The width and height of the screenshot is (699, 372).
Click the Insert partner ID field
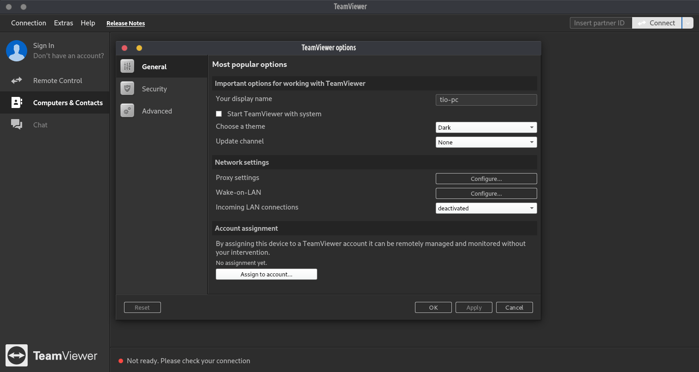(600, 23)
